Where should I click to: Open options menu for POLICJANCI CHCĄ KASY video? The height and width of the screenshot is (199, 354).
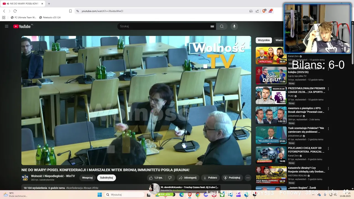click(x=329, y=149)
